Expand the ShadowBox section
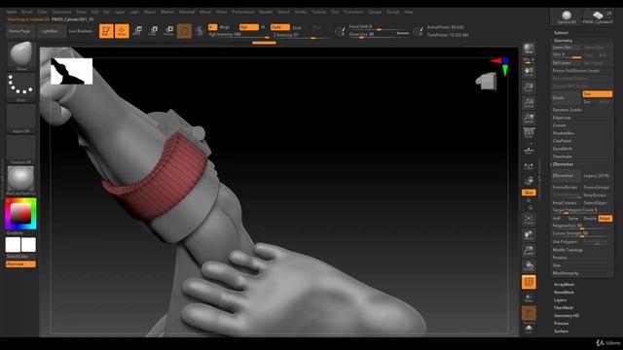Image resolution: width=623 pixels, height=350 pixels. (x=563, y=133)
